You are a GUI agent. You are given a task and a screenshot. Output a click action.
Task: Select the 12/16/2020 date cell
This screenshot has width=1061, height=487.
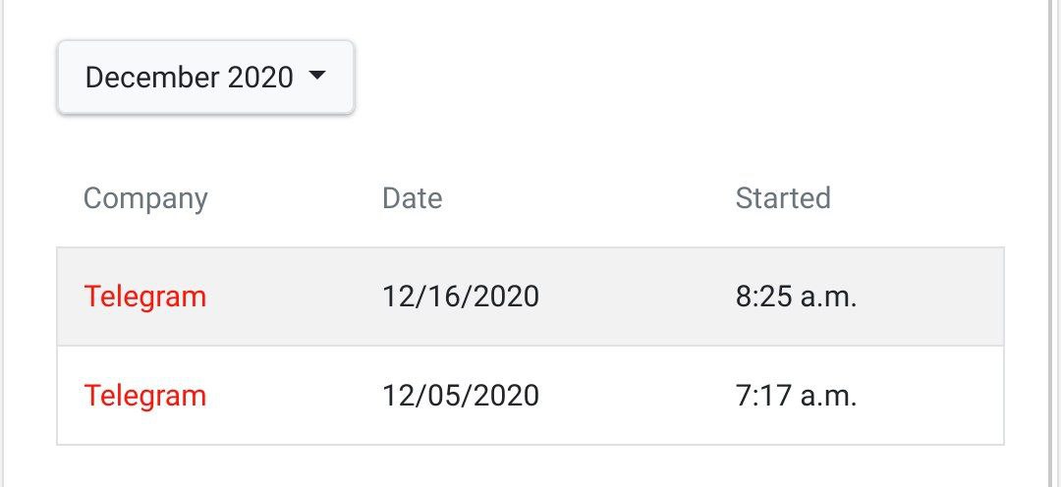(461, 297)
